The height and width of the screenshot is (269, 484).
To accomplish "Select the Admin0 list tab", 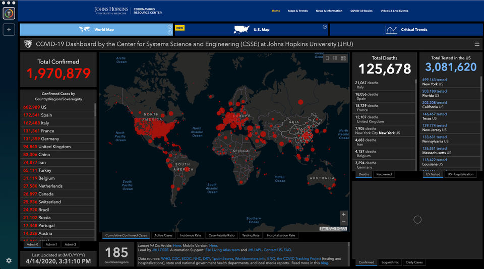I will coord(32,245).
